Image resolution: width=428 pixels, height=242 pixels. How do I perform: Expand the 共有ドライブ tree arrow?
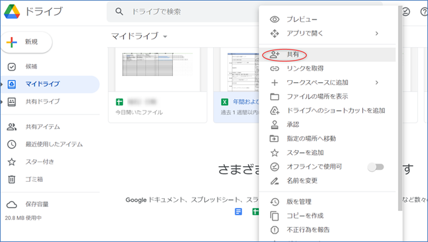(x=2, y=102)
